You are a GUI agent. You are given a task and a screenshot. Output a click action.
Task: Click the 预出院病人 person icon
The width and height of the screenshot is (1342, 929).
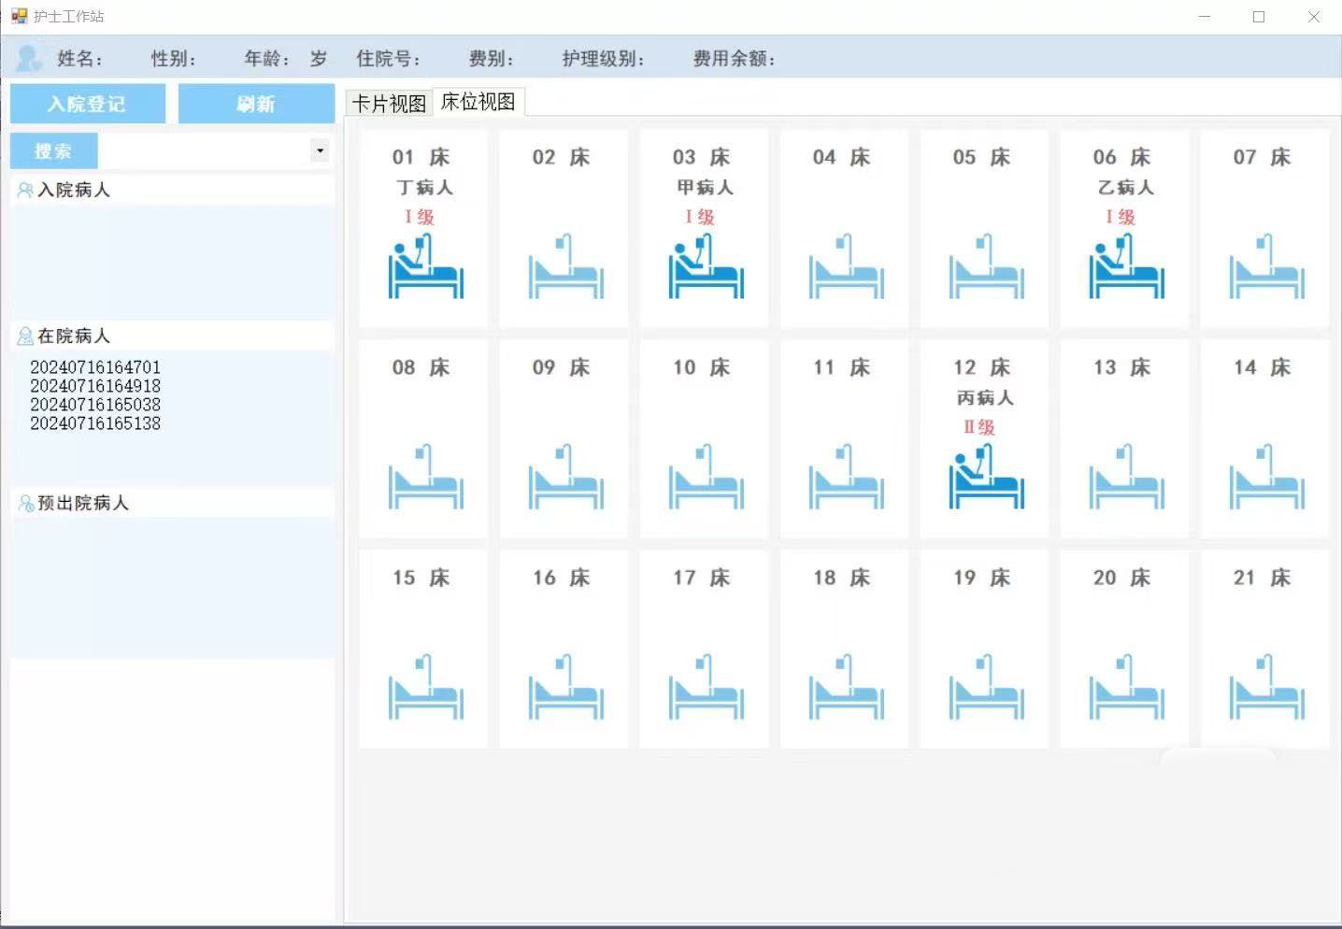25,503
